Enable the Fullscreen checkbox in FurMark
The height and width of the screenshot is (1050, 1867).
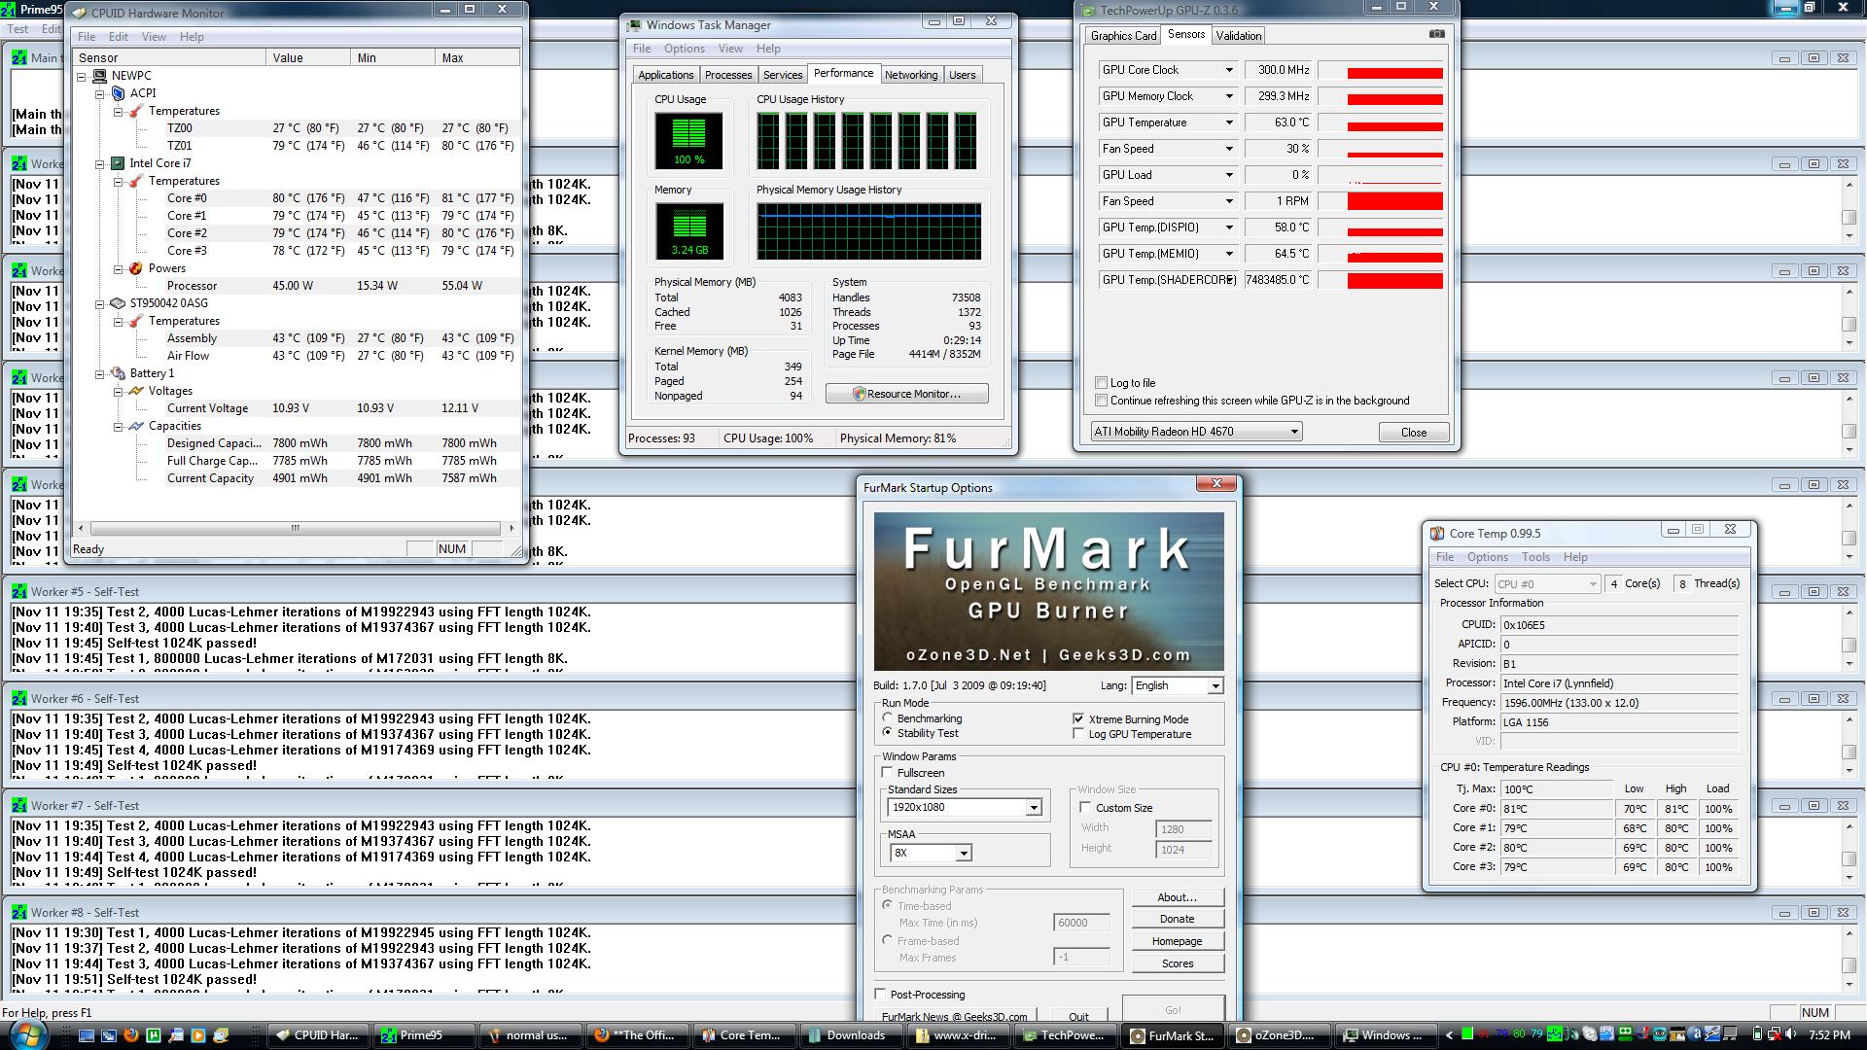click(887, 772)
